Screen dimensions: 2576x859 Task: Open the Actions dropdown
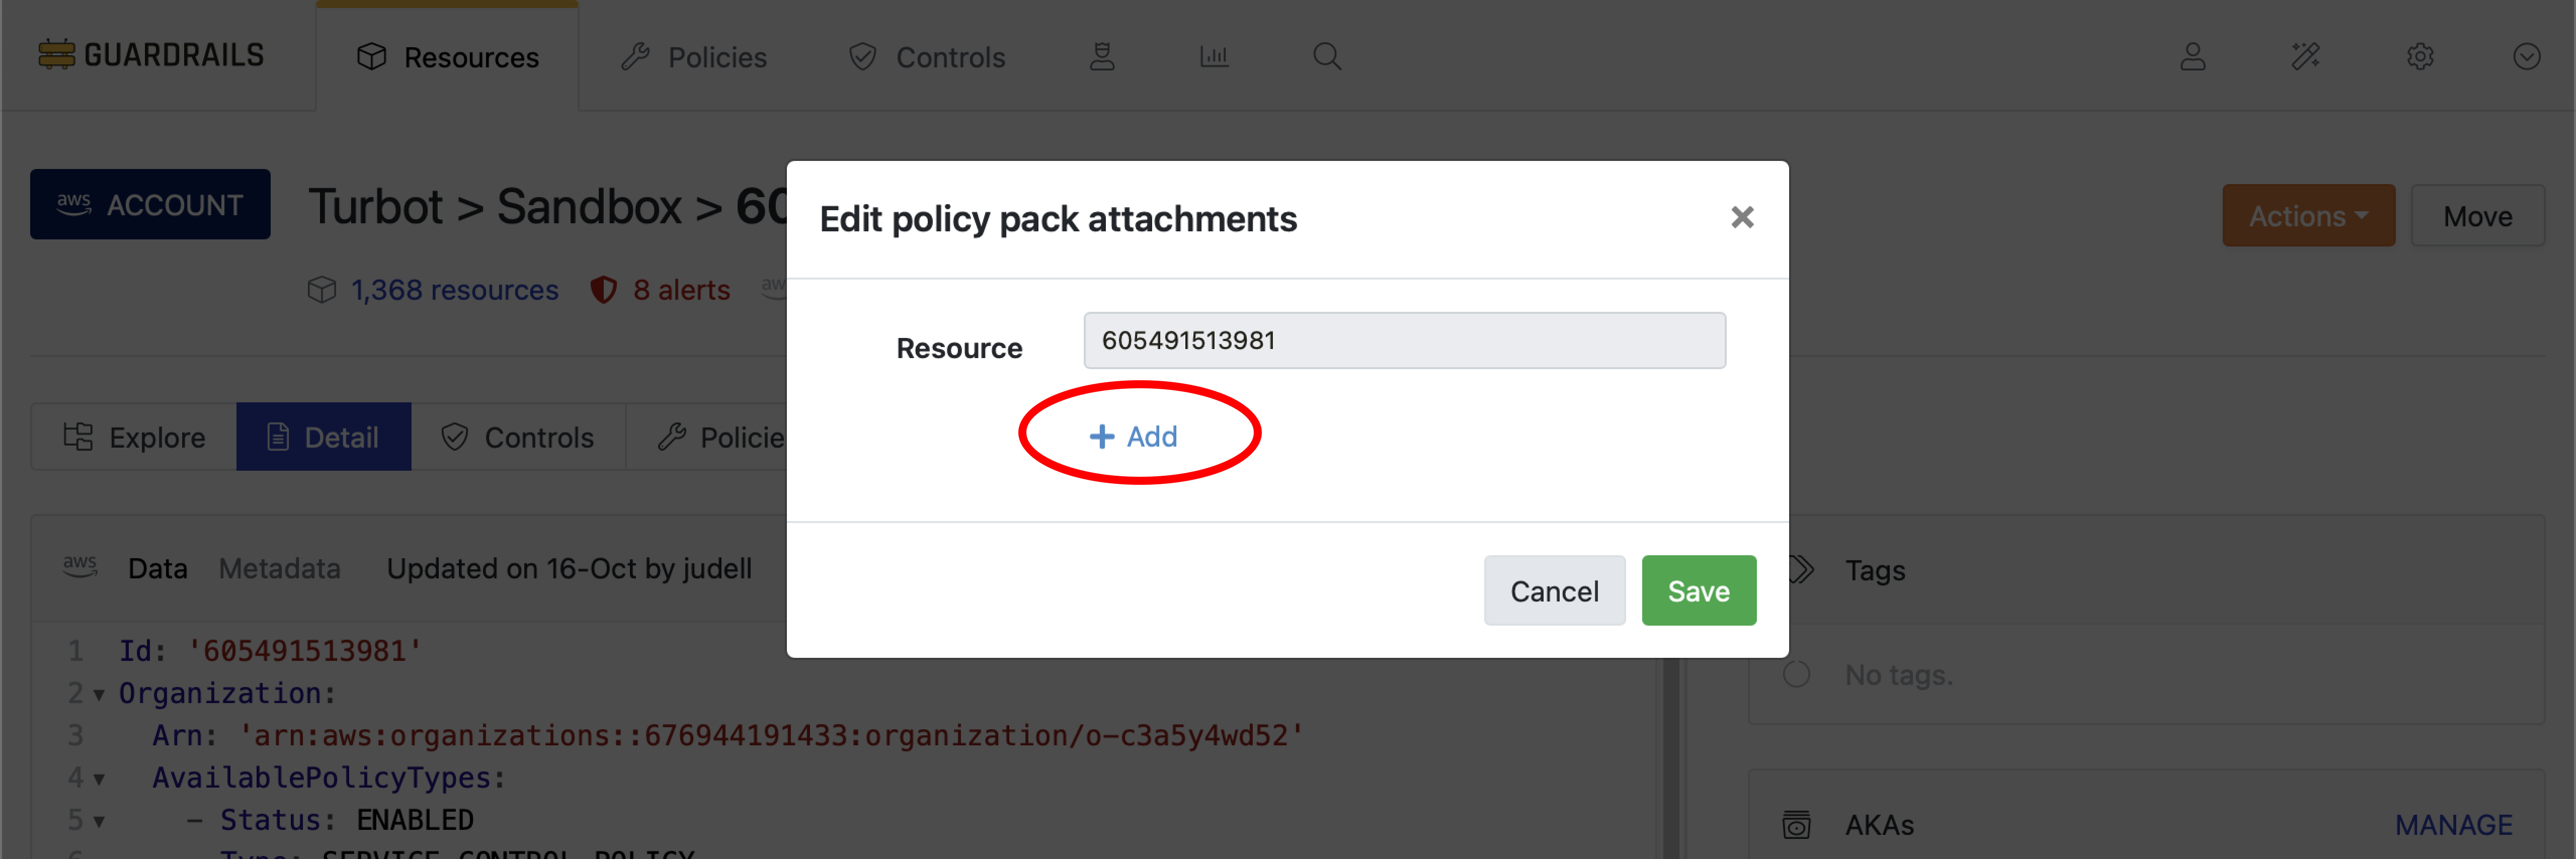click(x=2308, y=215)
